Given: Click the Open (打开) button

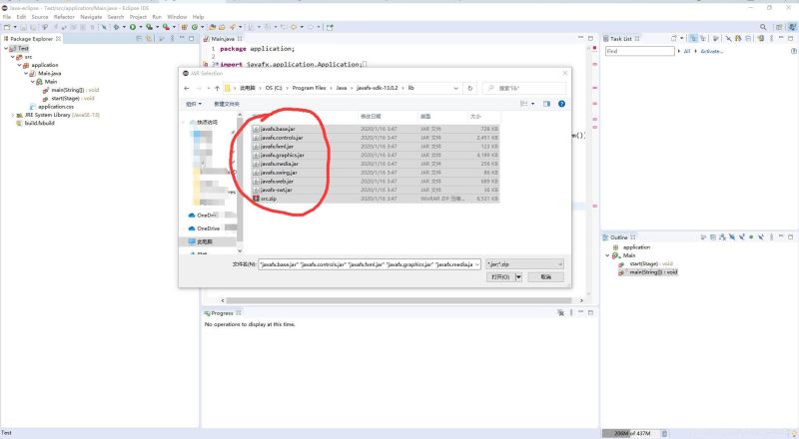Looking at the screenshot, I should click(499, 276).
